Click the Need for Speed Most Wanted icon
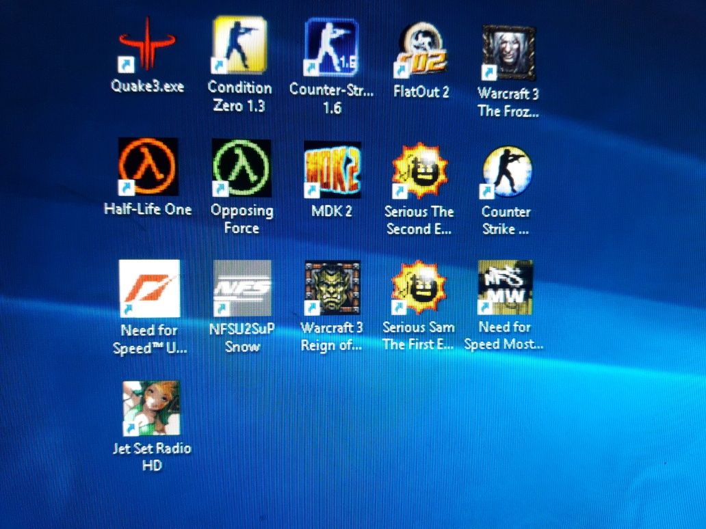The width and height of the screenshot is (706, 529). (x=505, y=287)
